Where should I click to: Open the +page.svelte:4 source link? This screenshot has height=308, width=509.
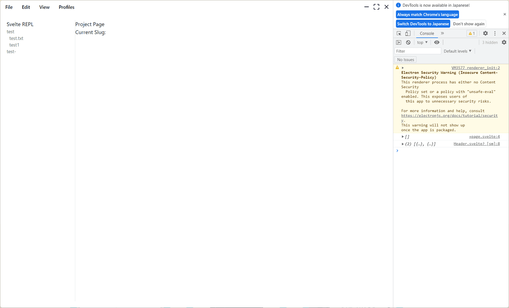[x=484, y=137]
